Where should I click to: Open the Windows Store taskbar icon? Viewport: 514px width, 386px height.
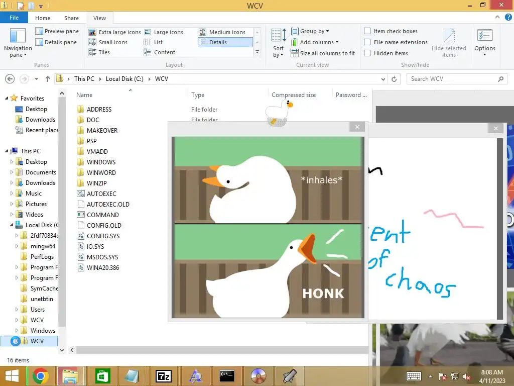[x=102, y=376]
